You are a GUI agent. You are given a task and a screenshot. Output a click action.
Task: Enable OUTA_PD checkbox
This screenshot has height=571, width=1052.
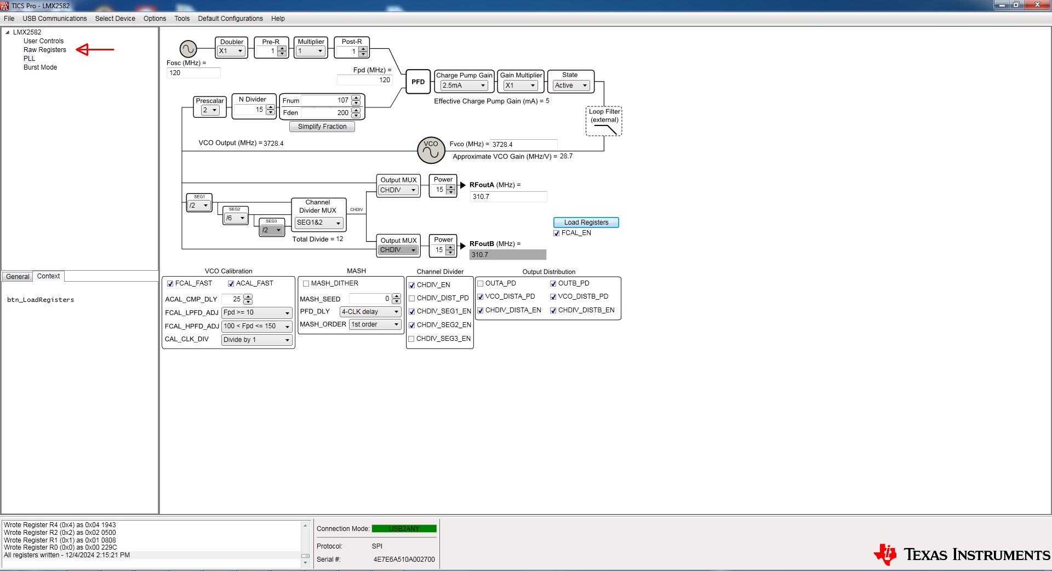(481, 284)
